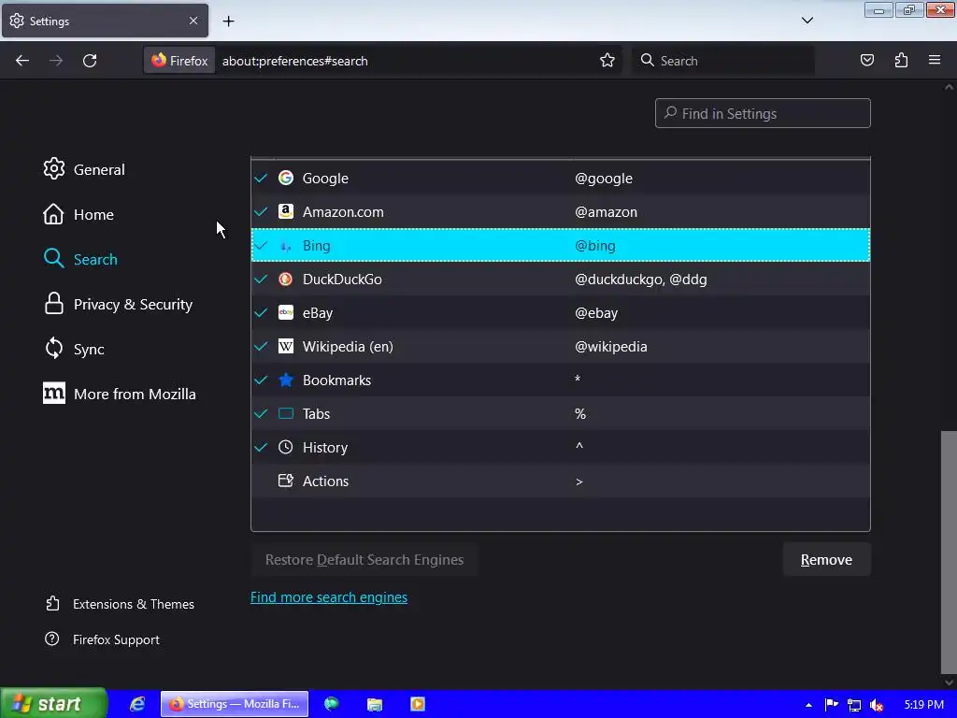Screen dimensions: 957x718
Task: Click the Remove button
Action: [x=826, y=559]
